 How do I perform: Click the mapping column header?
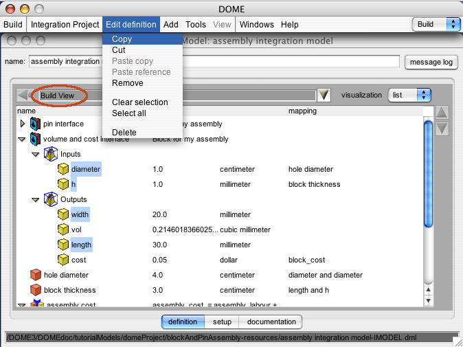[354, 111]
